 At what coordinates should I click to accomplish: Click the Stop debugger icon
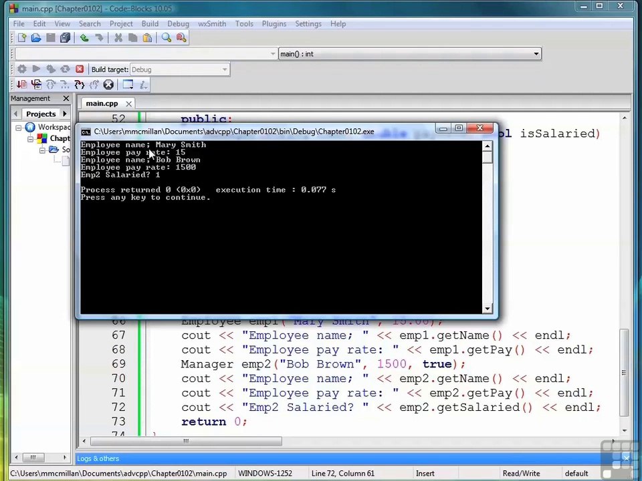coord(108,85)
